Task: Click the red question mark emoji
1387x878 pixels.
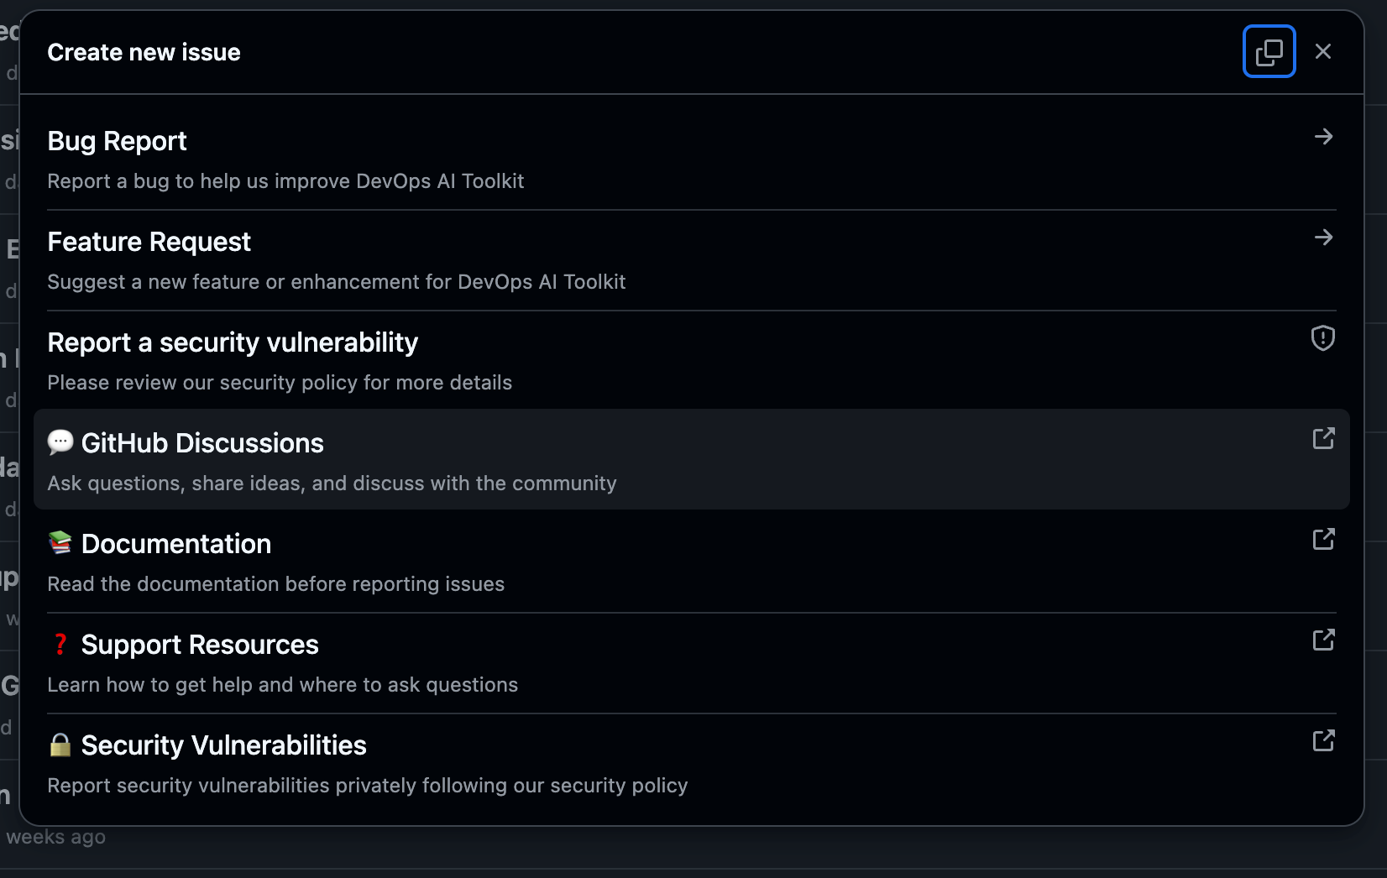Action: coord(60,644)
